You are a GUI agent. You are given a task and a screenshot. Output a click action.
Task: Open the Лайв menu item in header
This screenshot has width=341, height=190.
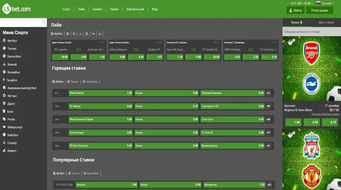(x=81, y=9)
